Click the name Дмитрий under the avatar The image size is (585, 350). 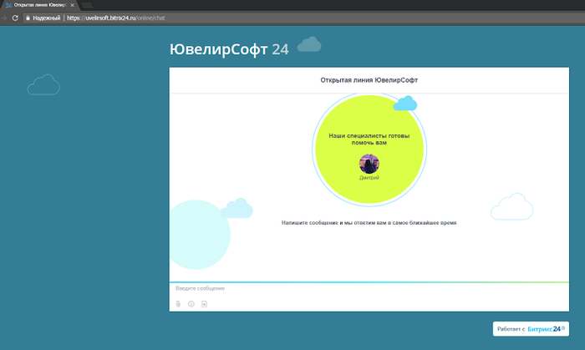(369, 178)
